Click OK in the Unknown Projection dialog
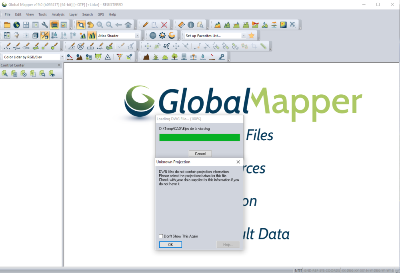Image resolution: width=400 pixels, height=273 pixels. point(170,244)
